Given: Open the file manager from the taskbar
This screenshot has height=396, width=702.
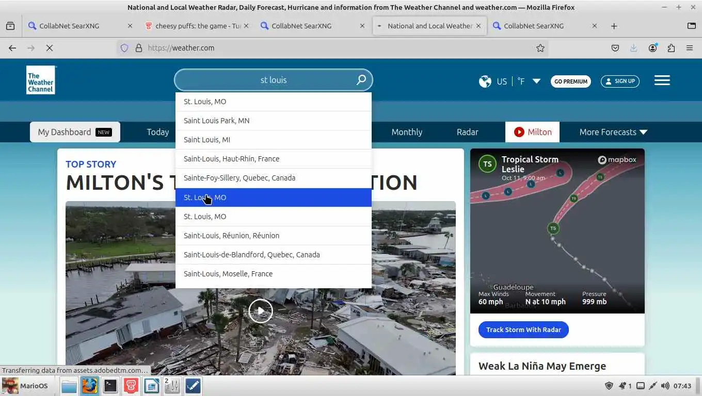Looking at the screenshot, I should pyautogui.click(x=69, y=386).
